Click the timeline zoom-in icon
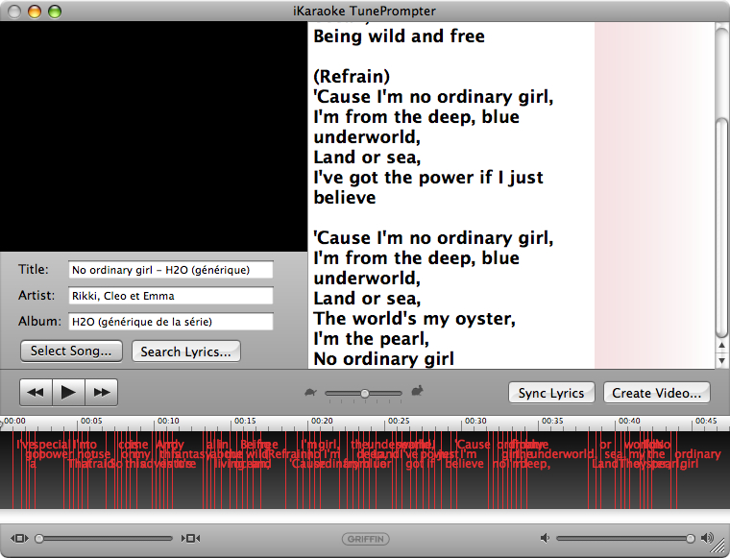The width and height of the screenshot is (730, 558). 190,539
